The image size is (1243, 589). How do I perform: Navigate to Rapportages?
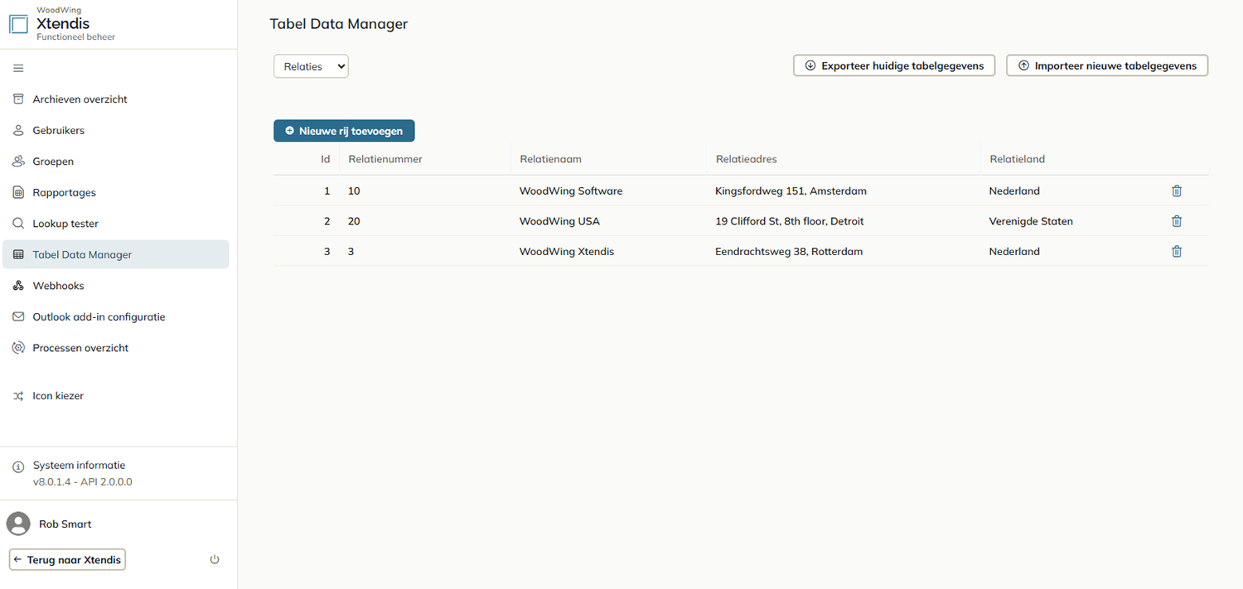116,192
